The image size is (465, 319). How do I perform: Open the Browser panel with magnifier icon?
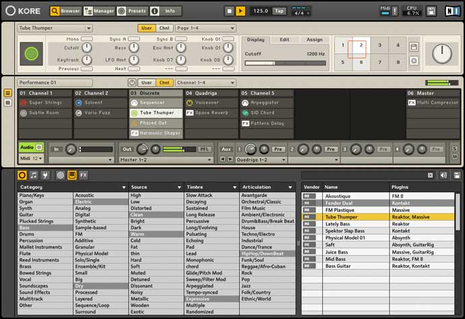pyautogui.click(x=65, y=11)
